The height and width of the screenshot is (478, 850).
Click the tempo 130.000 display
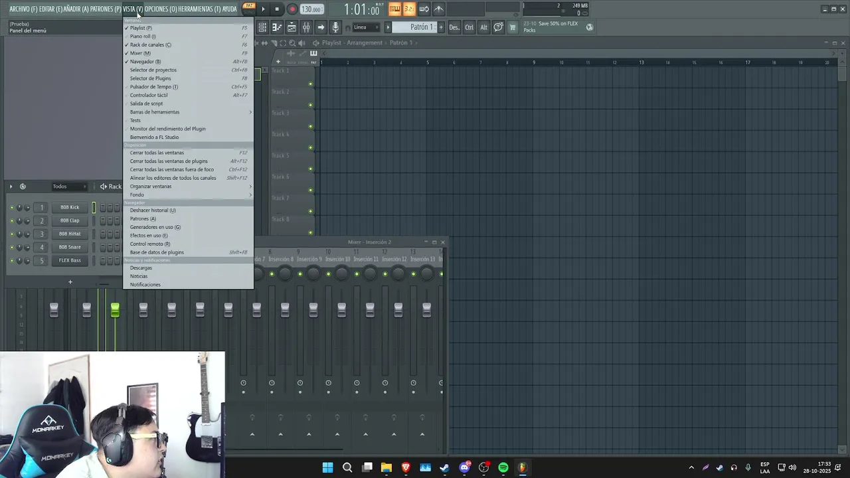click(x=311, y=9)
